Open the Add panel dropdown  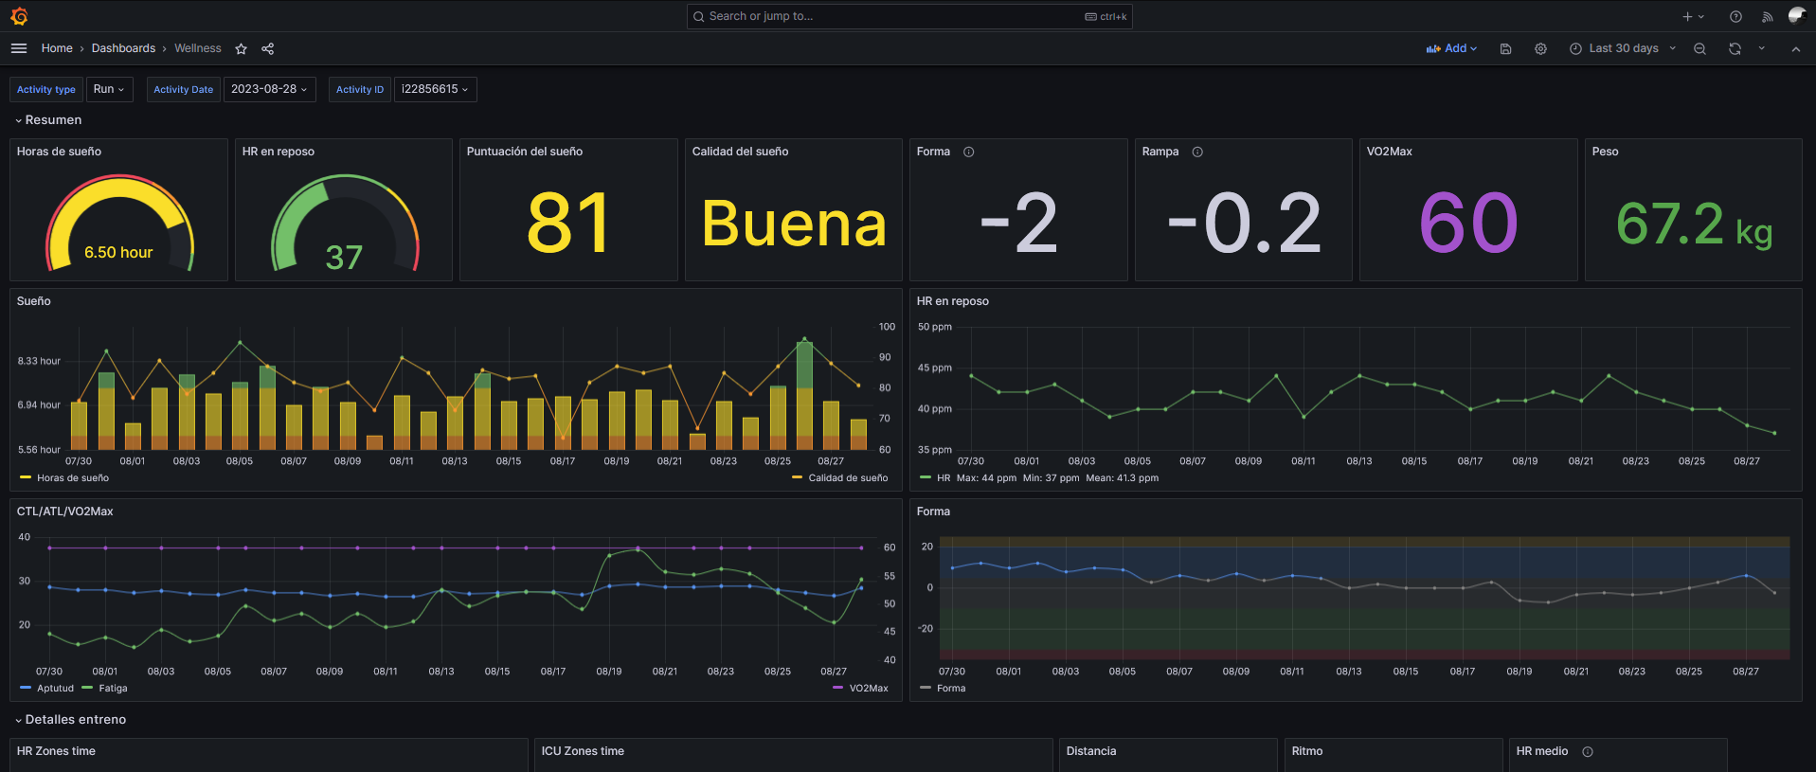1451,48
